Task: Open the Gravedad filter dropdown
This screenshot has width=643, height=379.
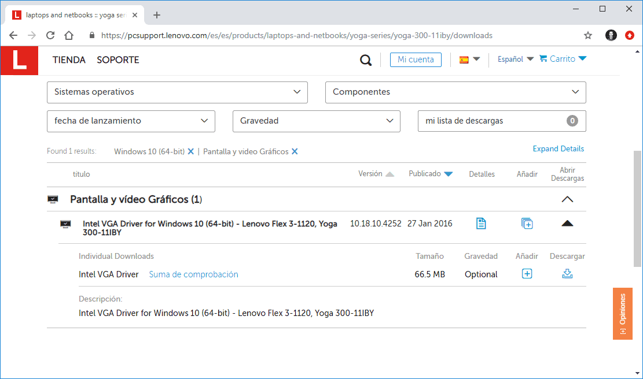Action: click(x=316, y=121)
